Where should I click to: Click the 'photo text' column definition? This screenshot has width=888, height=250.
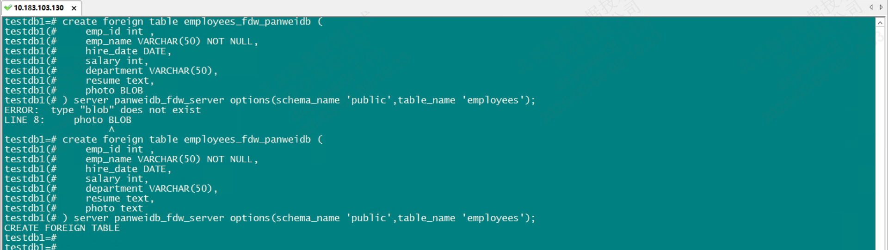114,208
